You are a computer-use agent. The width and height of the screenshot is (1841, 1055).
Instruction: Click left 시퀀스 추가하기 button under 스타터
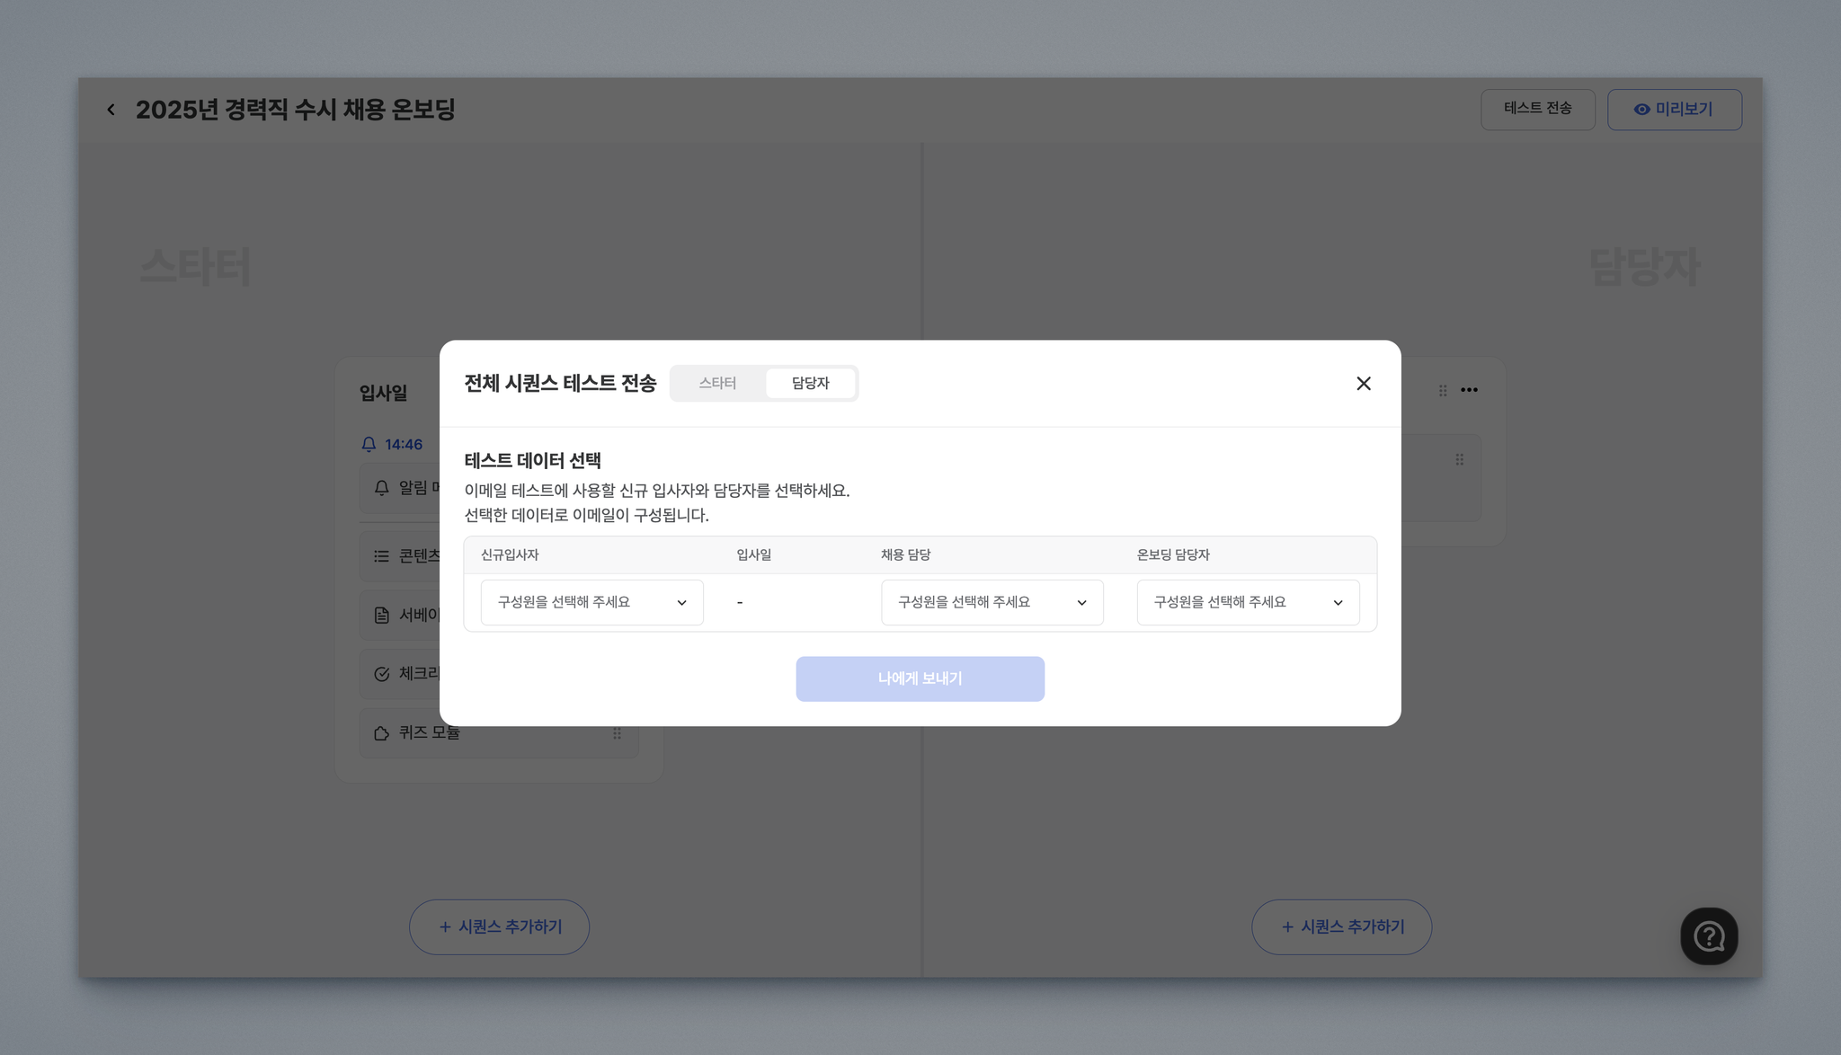tap(499, 926)
